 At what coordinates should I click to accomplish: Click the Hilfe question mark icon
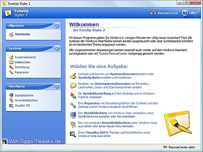coord(185,13)
